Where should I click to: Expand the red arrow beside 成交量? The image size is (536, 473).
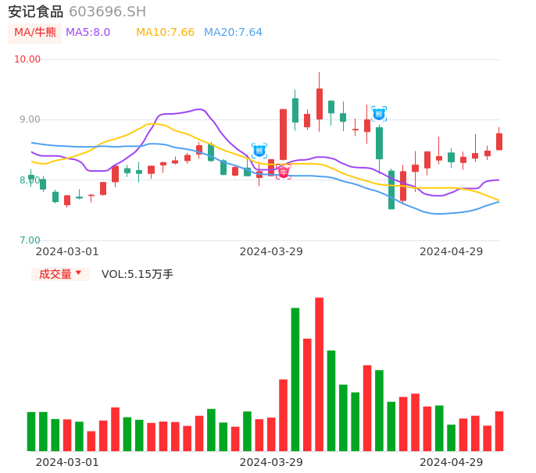(x=78, y=273)
